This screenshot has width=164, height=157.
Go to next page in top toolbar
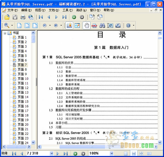coord(57,17)
